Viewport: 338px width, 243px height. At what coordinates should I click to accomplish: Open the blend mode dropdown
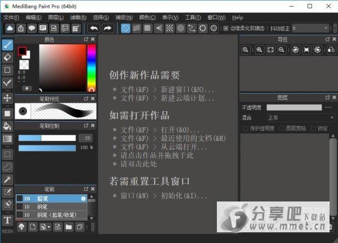(x=300, y=118)
